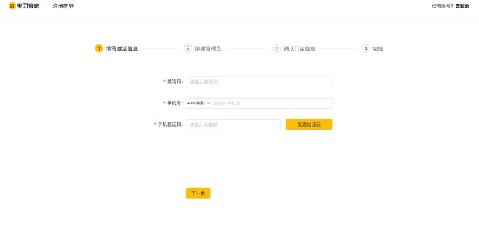Viewport: 479px width, 246px height.
Task: Click the 美团管家 brand name text
Action: [x=28, y=6]
